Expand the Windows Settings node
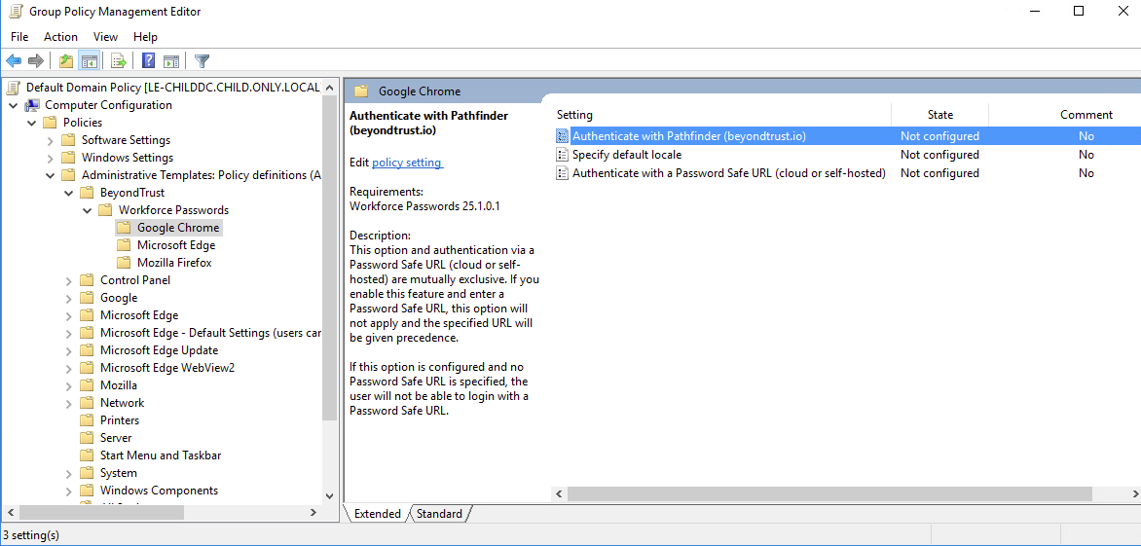The height and width of the screenshot is (546, 1141). click(x=51, y=158)
